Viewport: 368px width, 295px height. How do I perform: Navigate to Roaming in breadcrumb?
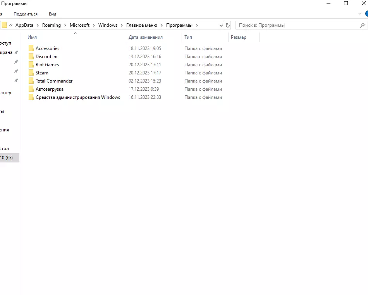[52, 25]
